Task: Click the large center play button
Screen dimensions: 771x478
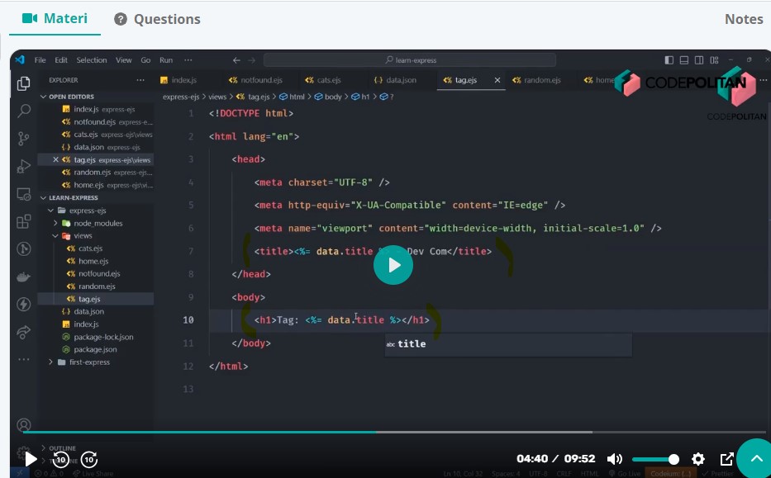Action: [x=393, y=265]
